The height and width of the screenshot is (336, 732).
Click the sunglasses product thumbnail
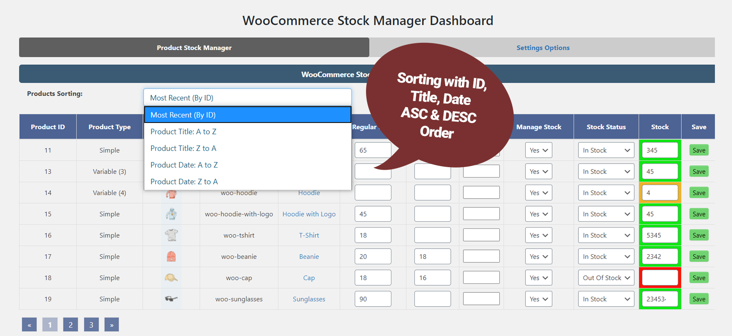point(171,299)
